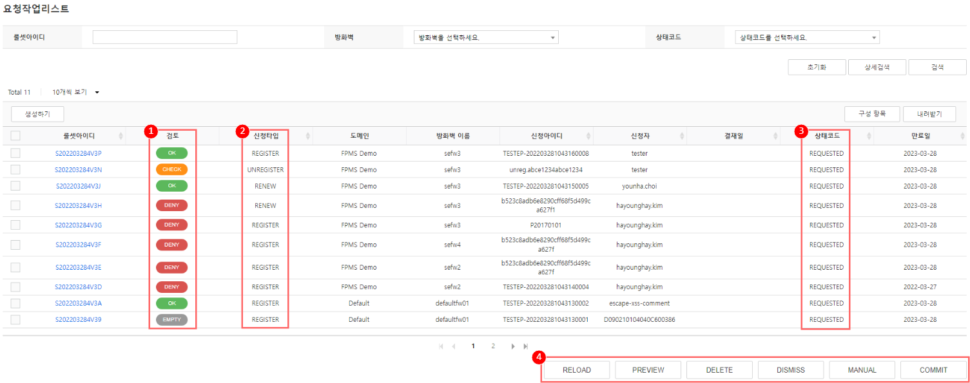Viewport: 970px width, 383px height.
Task: Click the DISMISS button
Action: click(791, 370)
